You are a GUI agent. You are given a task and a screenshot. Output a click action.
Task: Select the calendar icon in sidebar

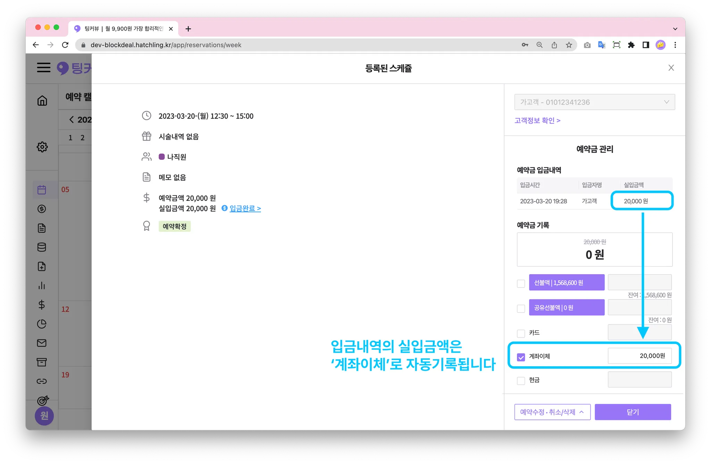click(42, 190)
